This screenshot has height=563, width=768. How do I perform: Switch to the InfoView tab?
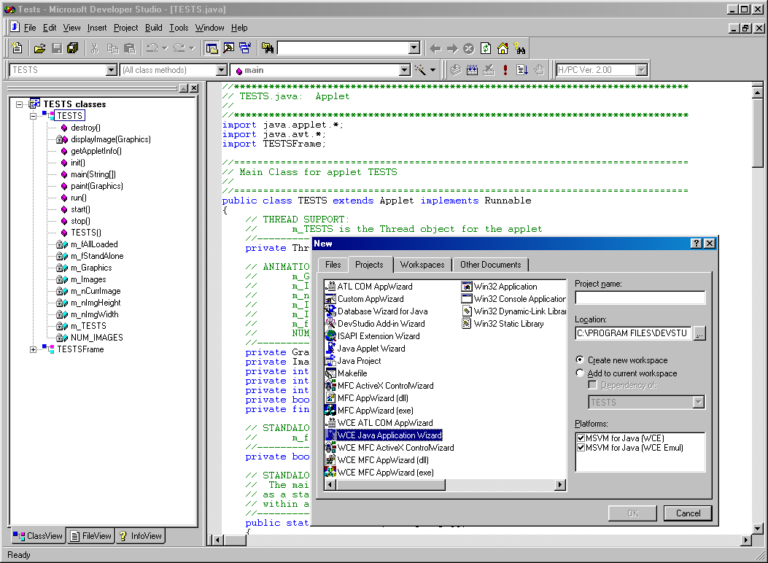[x=141, y=536]
